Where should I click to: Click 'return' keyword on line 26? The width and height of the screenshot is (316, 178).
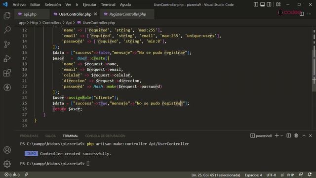point(59,109)
